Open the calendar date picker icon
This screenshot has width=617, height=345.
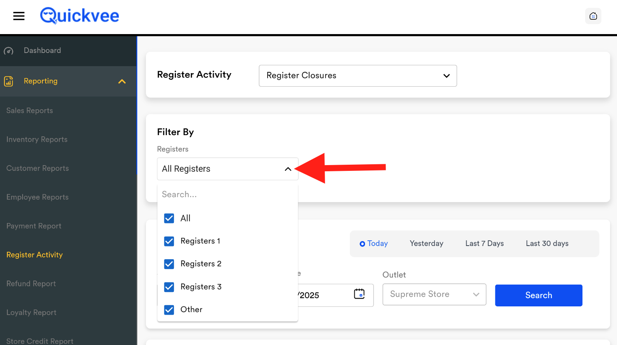point(359,294)
